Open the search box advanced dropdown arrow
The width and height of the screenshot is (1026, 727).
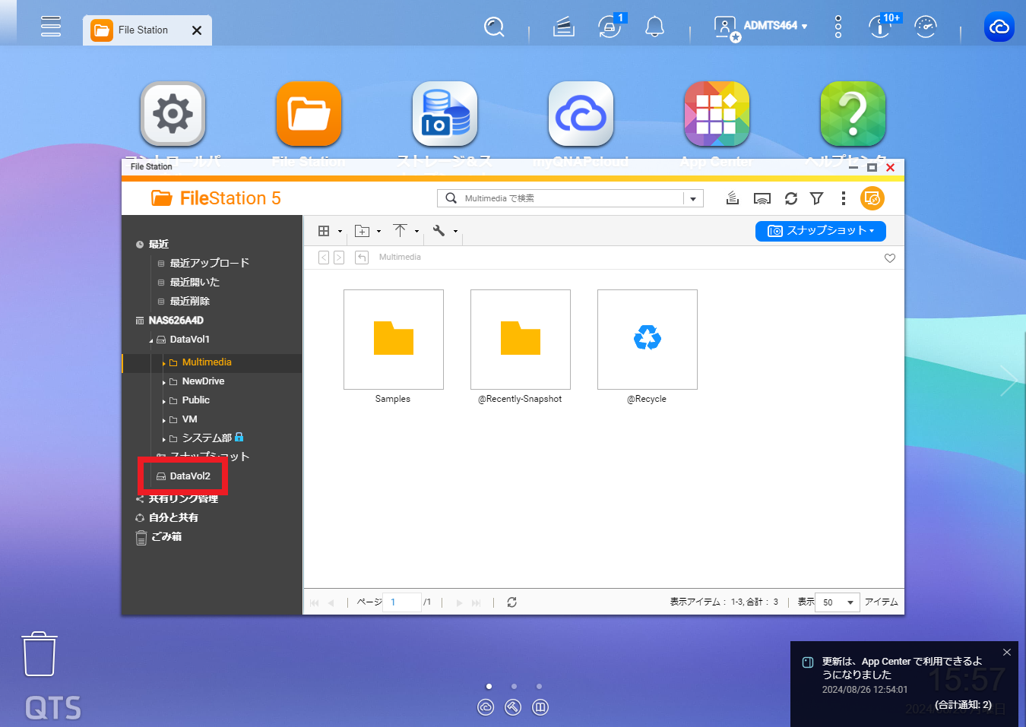(693, 198)
